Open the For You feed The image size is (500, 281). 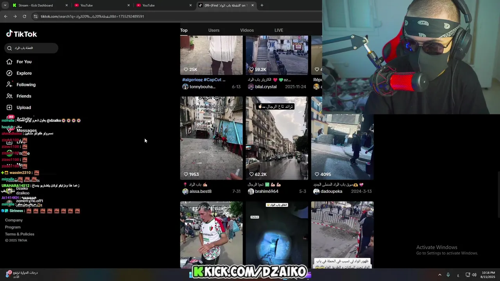click(x=19, y=62)
